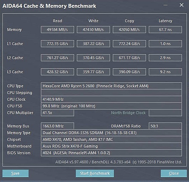Select Memory Write value 47430 MB/s

coord(93,30)
